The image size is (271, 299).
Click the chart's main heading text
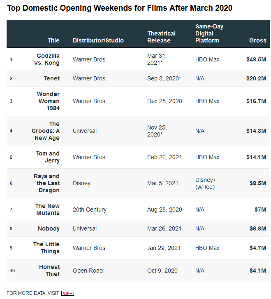[x=120, y=8]
